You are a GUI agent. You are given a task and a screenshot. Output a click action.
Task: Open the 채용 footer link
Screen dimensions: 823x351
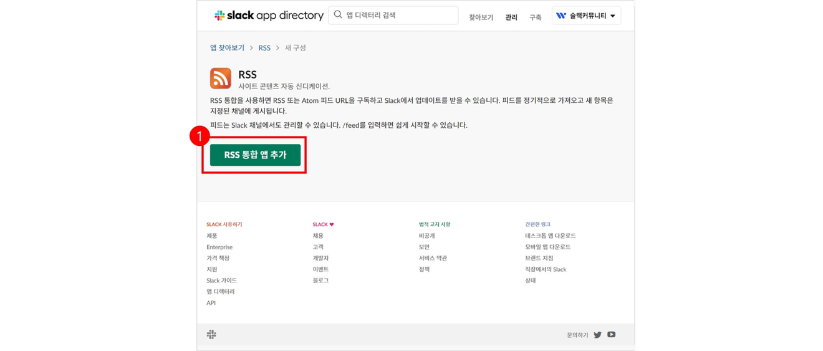tap(318, 236)
